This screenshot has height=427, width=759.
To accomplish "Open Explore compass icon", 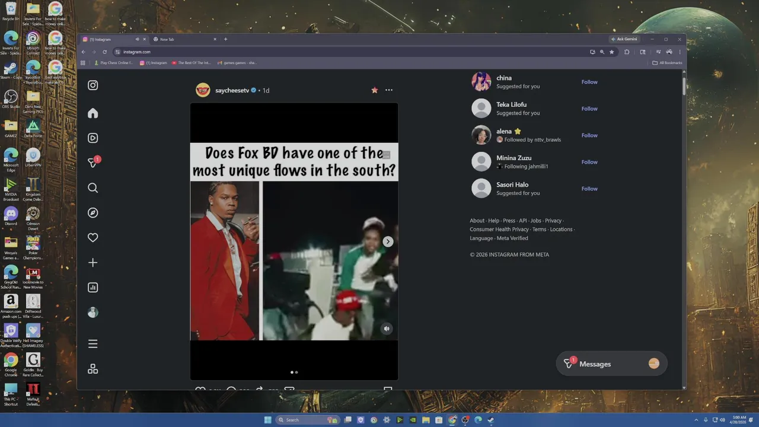I will point(93,213).
